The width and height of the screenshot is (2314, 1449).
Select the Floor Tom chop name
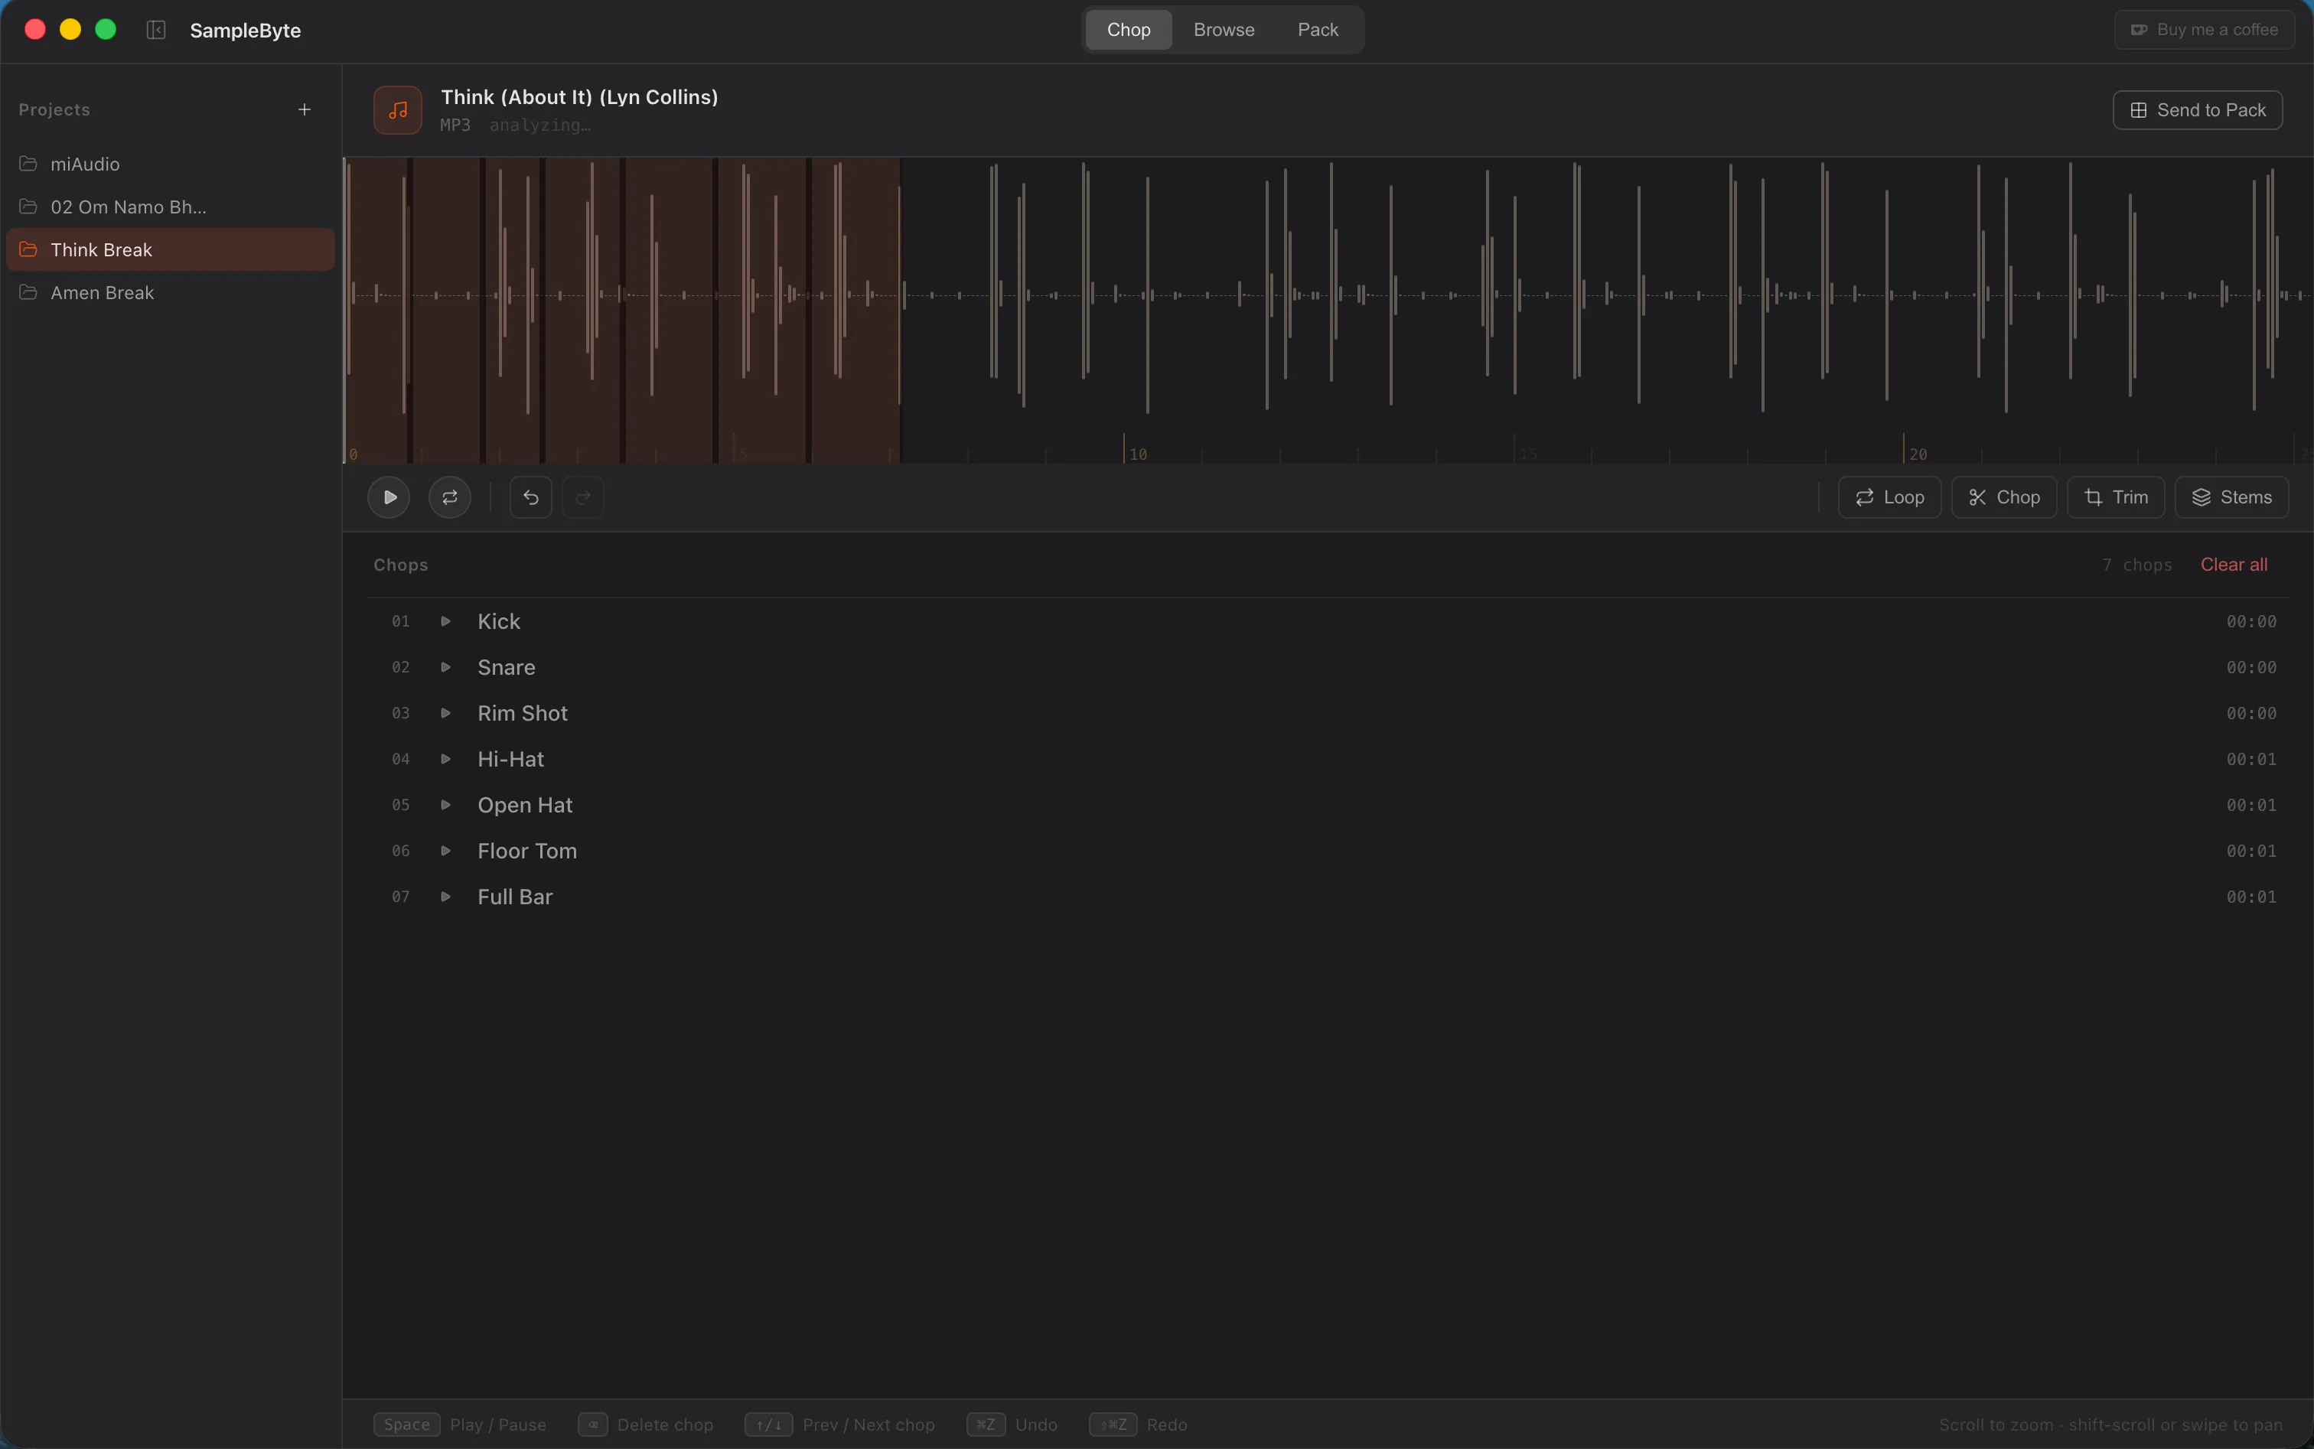coord(527,851)
